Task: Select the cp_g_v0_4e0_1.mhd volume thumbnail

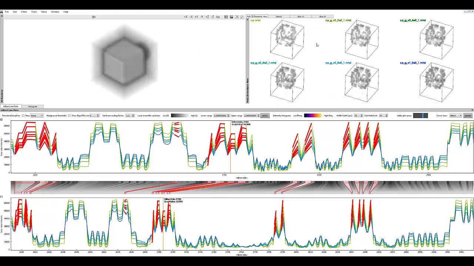Action: coord(437,40)
